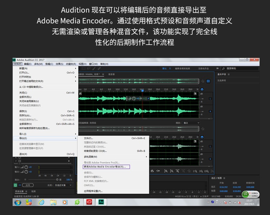Click the 应用 button in the effects rack
Viewport: 270px width, 215px height.
[x=28, y=185]
